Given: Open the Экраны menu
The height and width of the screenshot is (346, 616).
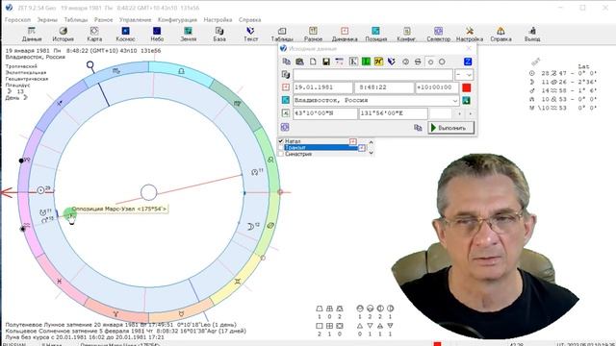Looking at the screenshot, I should point(47,19).
